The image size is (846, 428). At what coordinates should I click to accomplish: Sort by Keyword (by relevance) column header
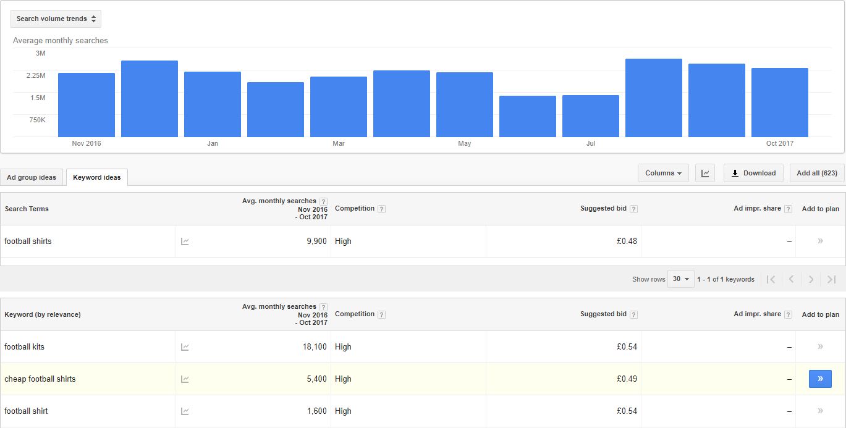tap(43, 314)
